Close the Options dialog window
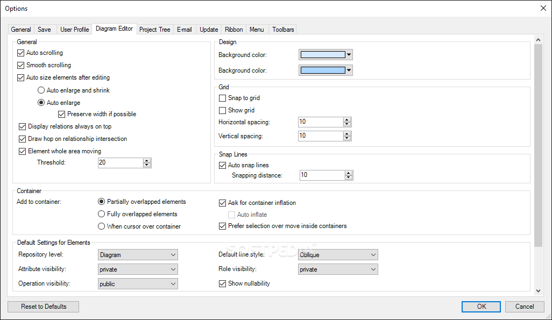This screenshot has height=320, width=552. (x=542, y=8)
